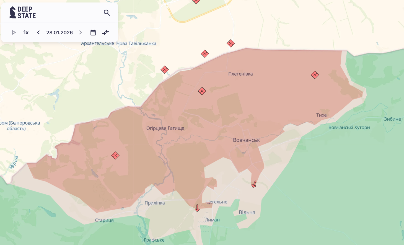Click the compare dates arrows icon
The image size is (404, 245).
point(105,33)
